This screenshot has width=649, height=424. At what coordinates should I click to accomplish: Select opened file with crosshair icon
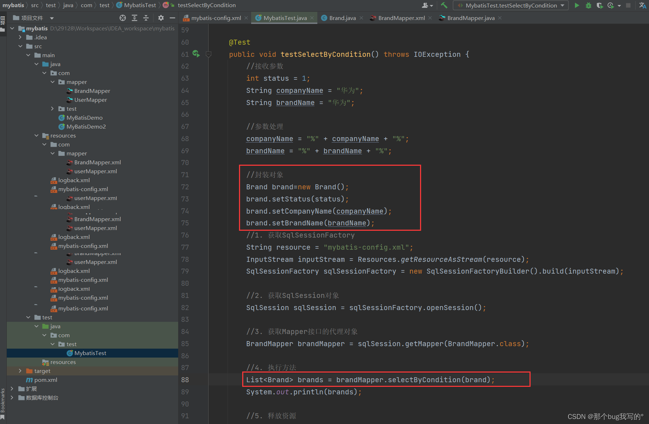pos(123,18)
